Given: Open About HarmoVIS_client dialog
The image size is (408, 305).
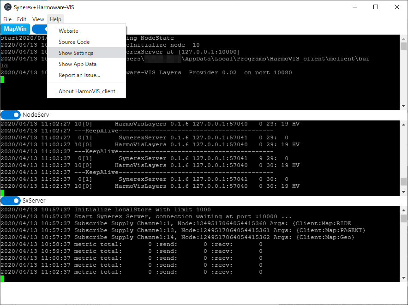Looking at the screenshot, I should [86, 91].
